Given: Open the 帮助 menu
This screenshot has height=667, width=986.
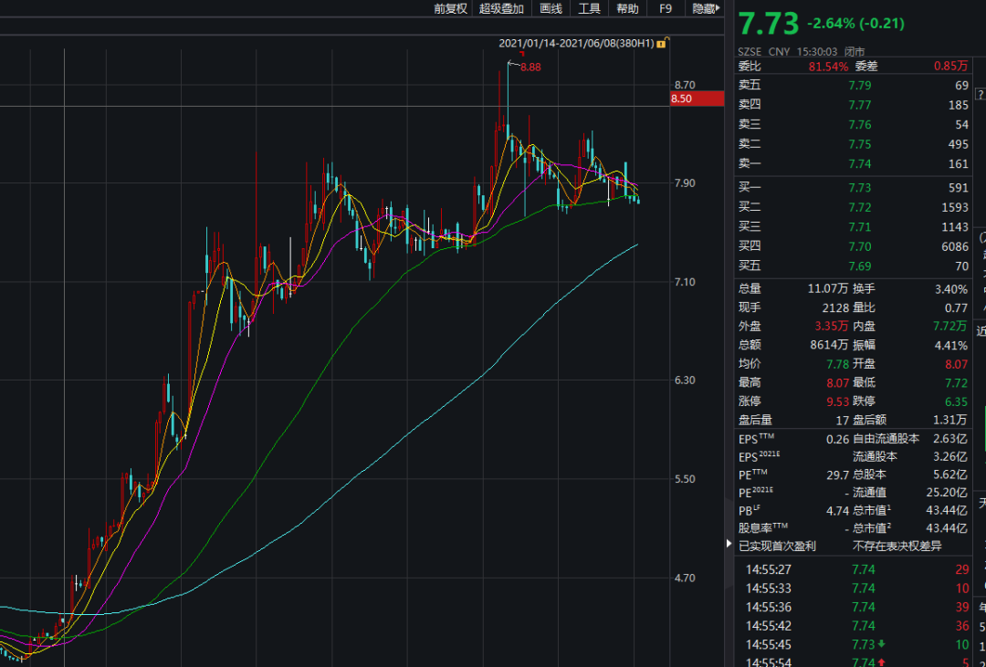Looking at the screenshot, I should point(627,8).
